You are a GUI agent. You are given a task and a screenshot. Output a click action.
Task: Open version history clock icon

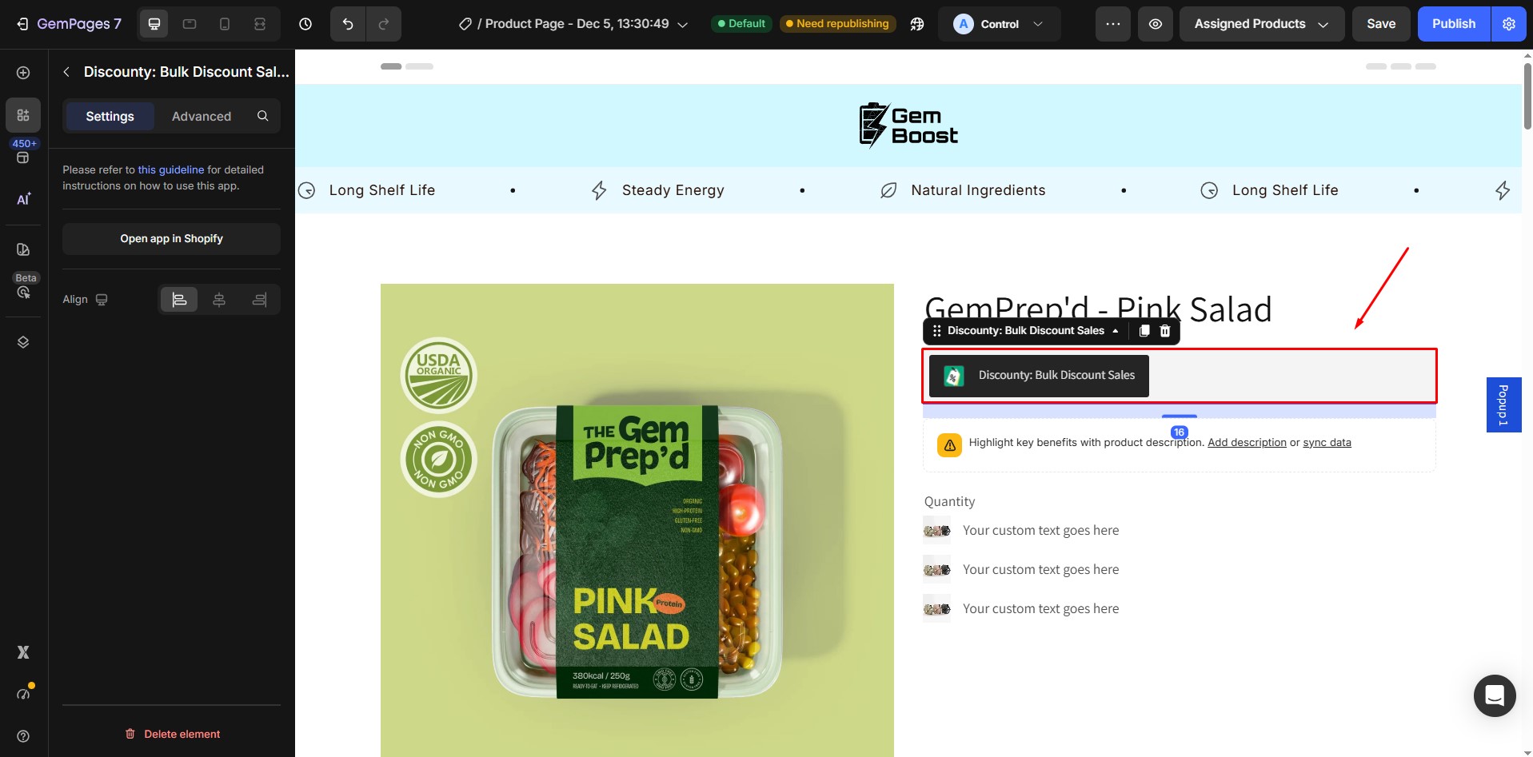point(305,24)
